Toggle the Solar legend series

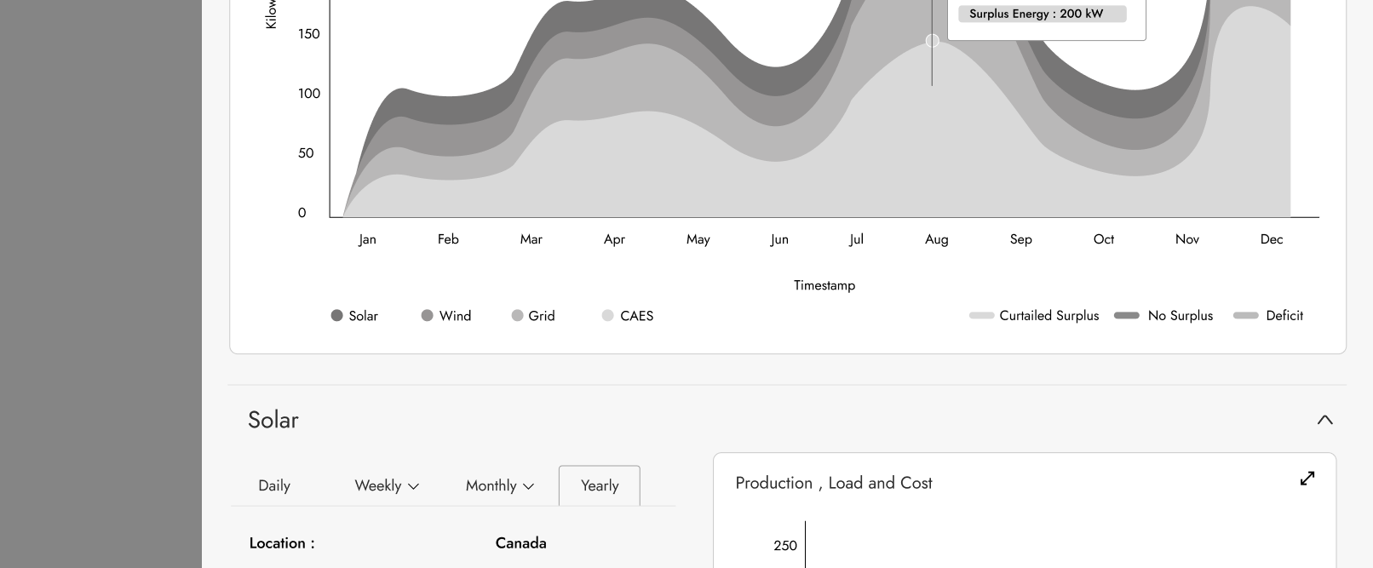coord(354,316)
